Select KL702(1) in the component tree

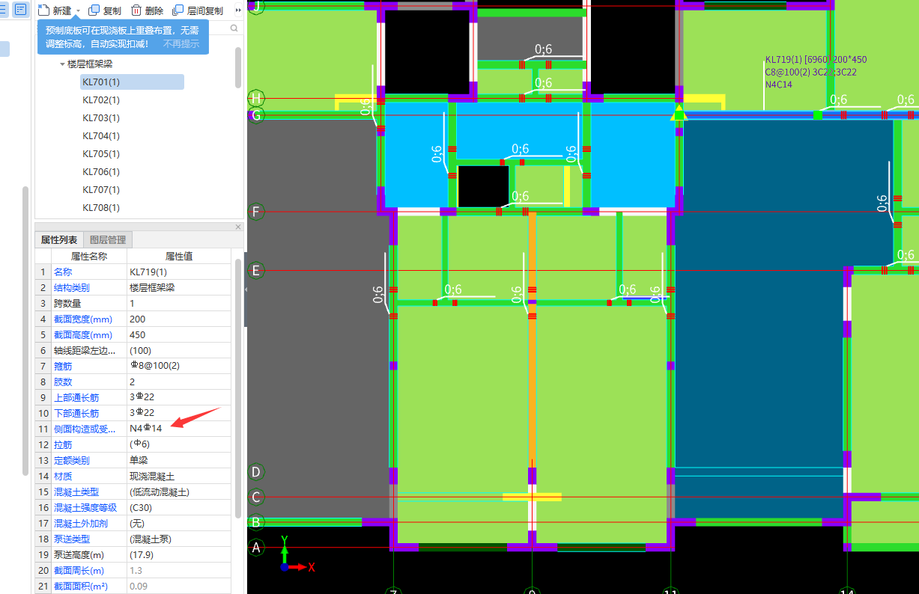(101, 99)
